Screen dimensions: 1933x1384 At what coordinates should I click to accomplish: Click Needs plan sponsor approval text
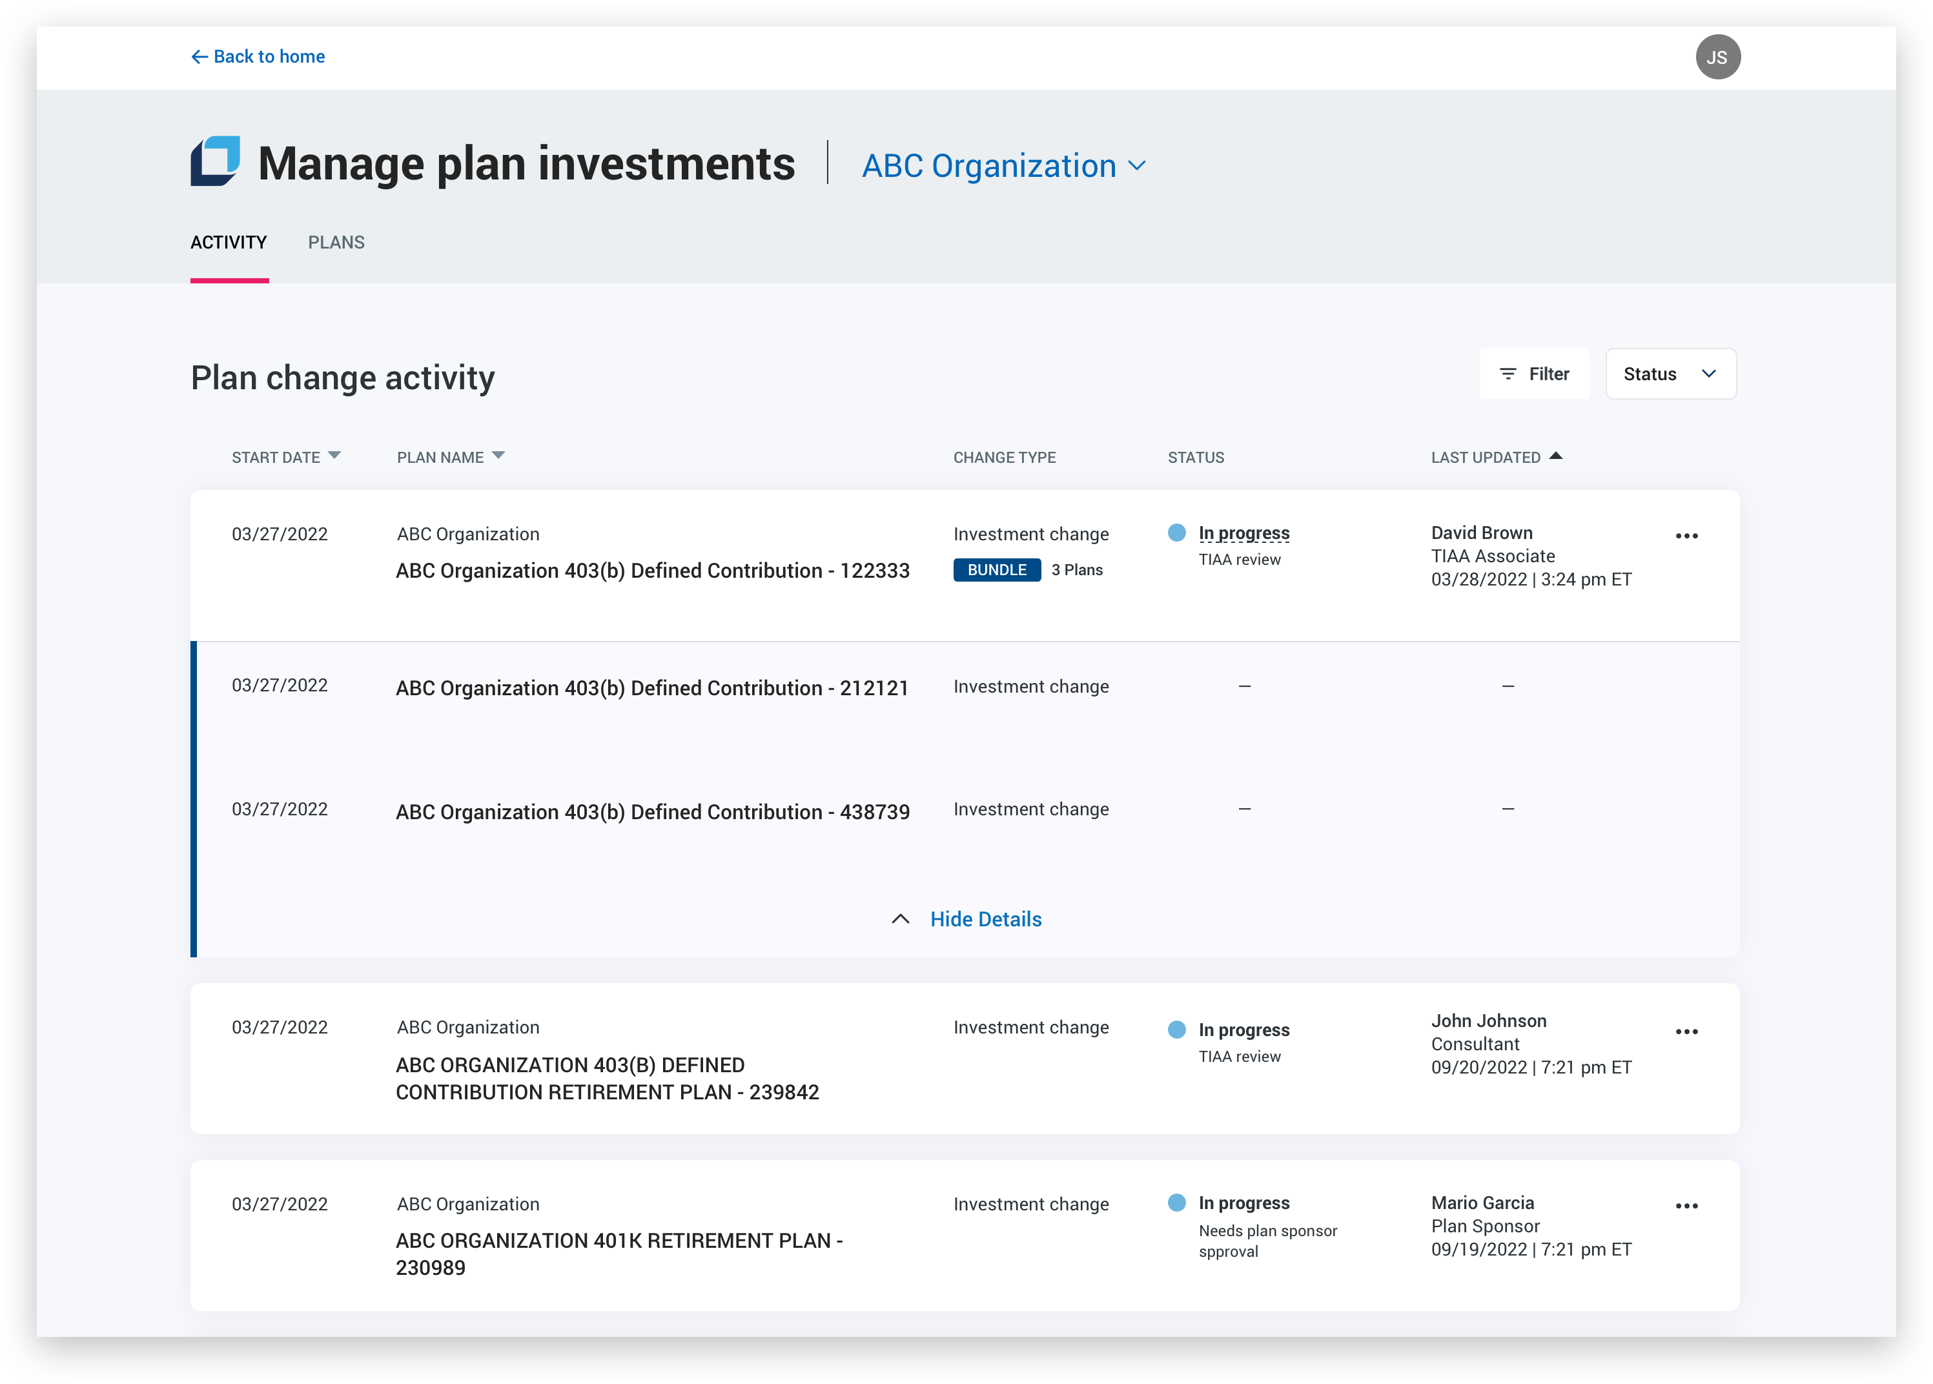[1267, 1241]
